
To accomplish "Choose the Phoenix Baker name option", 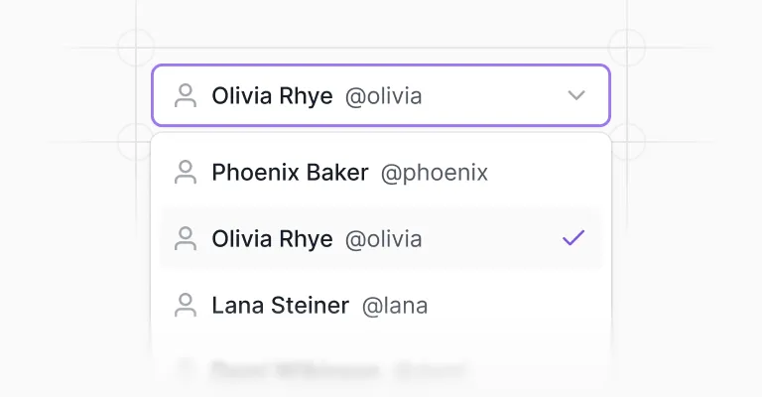I will [290, 173].
